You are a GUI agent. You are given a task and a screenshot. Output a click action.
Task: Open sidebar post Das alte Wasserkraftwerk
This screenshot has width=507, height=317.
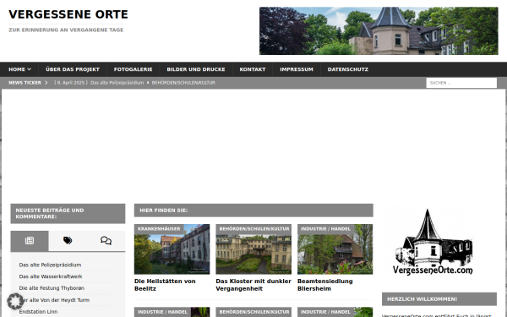[x=51, y=276]
